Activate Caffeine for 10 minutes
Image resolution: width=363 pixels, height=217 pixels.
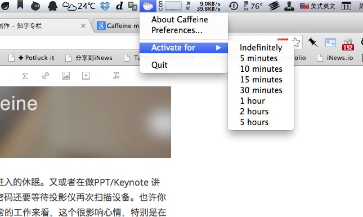261,69
